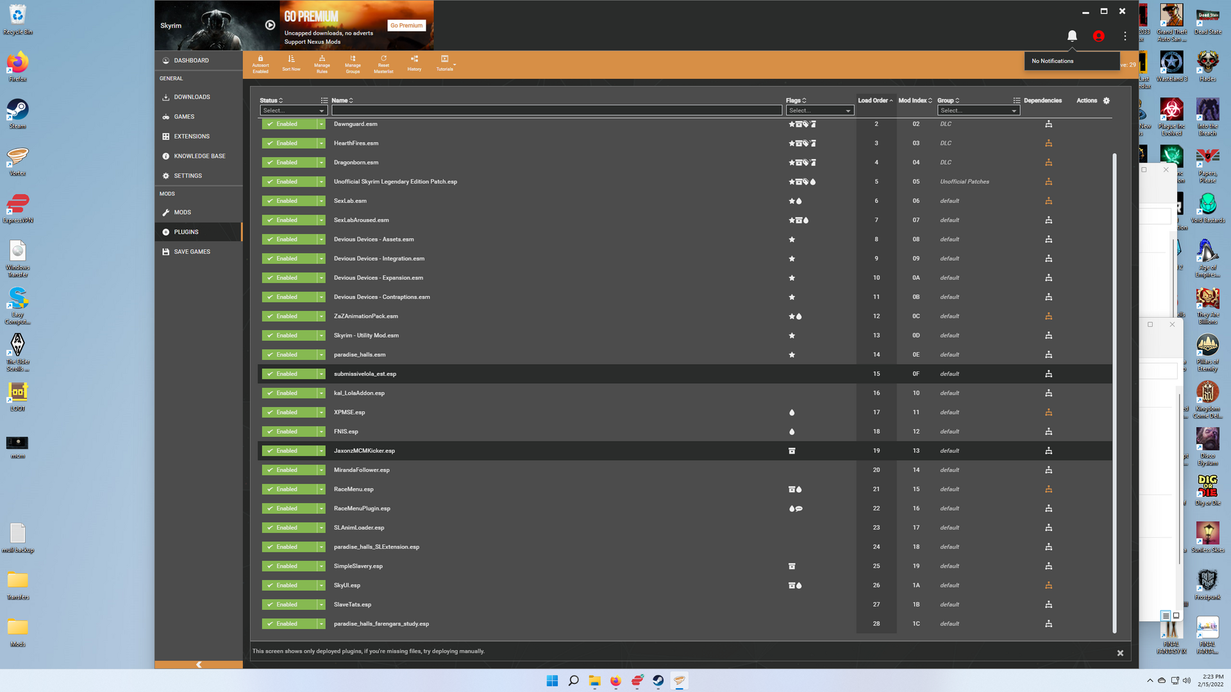Screen dimensions: 1231x692
Task: Click the flag icon of FNIS.esp
Action: tap(792, 431)
